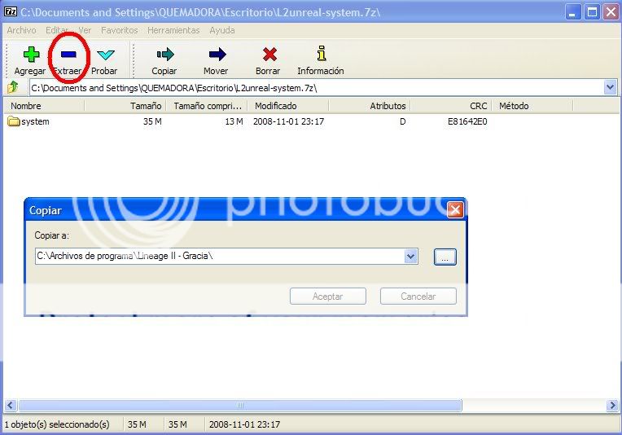Viewport: 622px width, 435px height.
Task: Click Aceptar in Copiar dialog
Action: (327, 297)
